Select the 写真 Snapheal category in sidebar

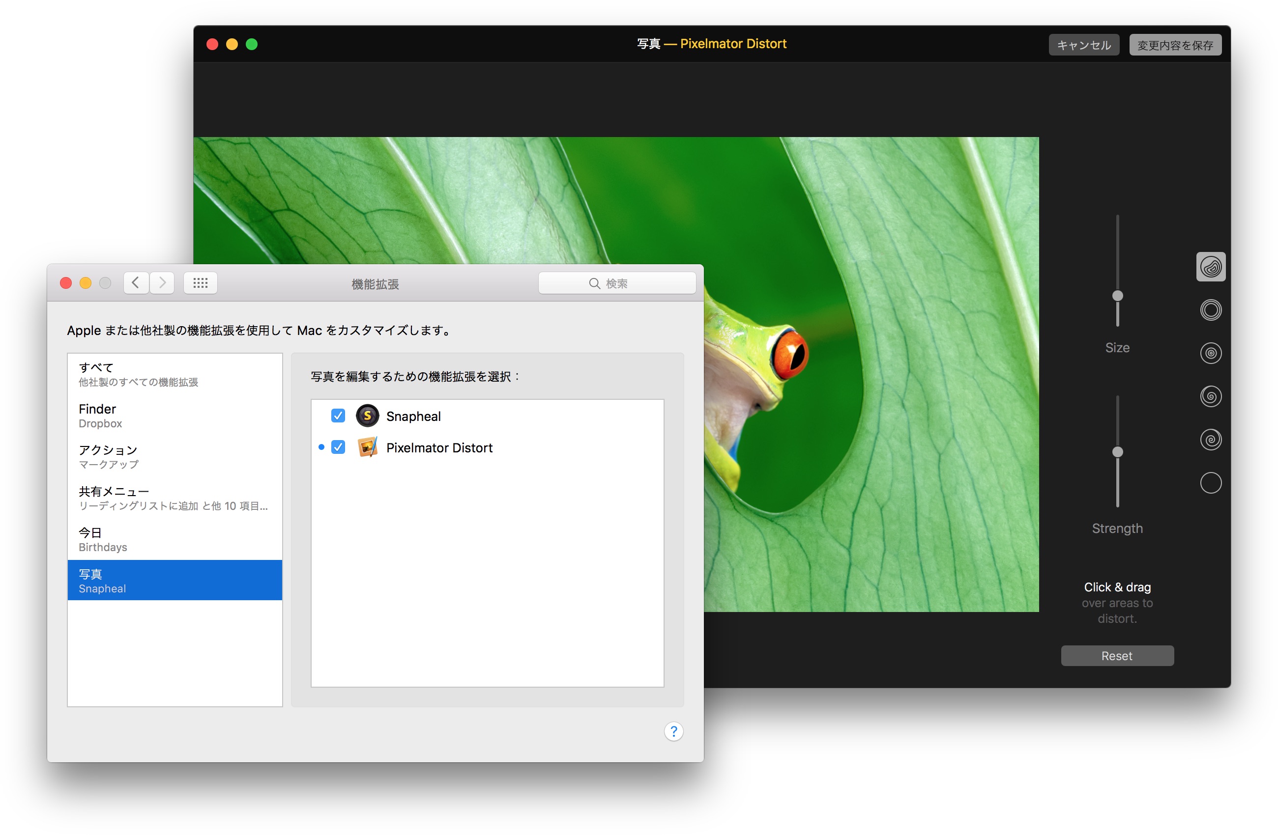pos(174,581)
